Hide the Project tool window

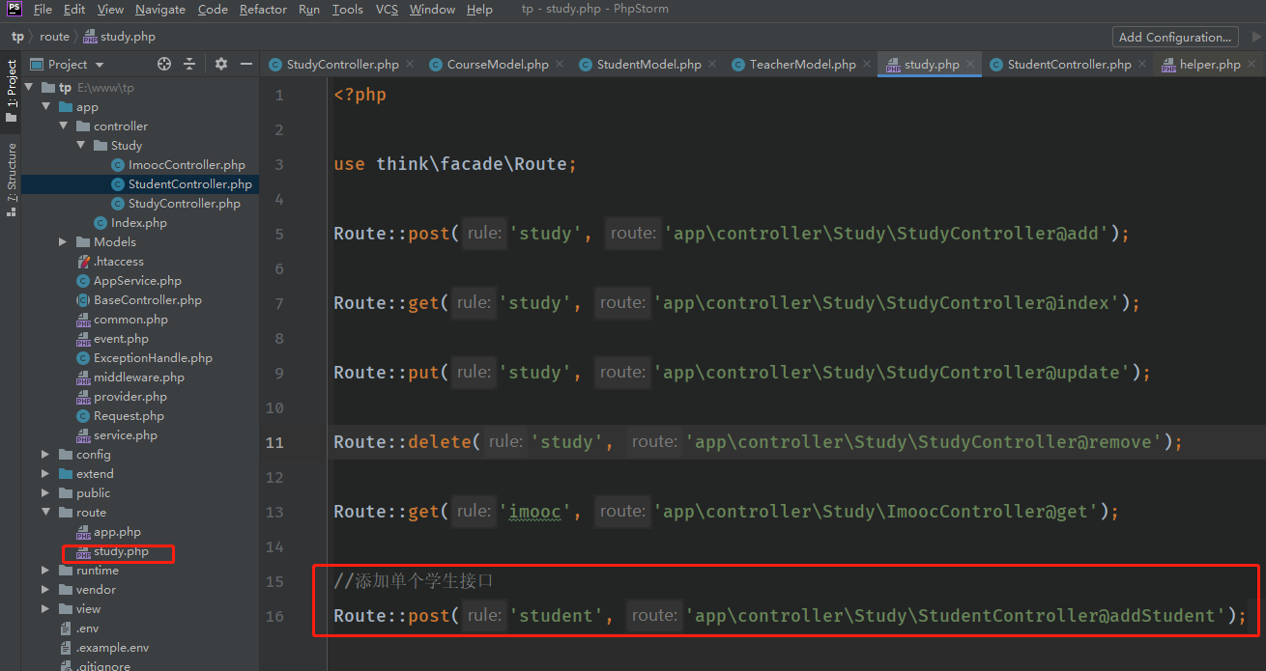tap(246, 64)
